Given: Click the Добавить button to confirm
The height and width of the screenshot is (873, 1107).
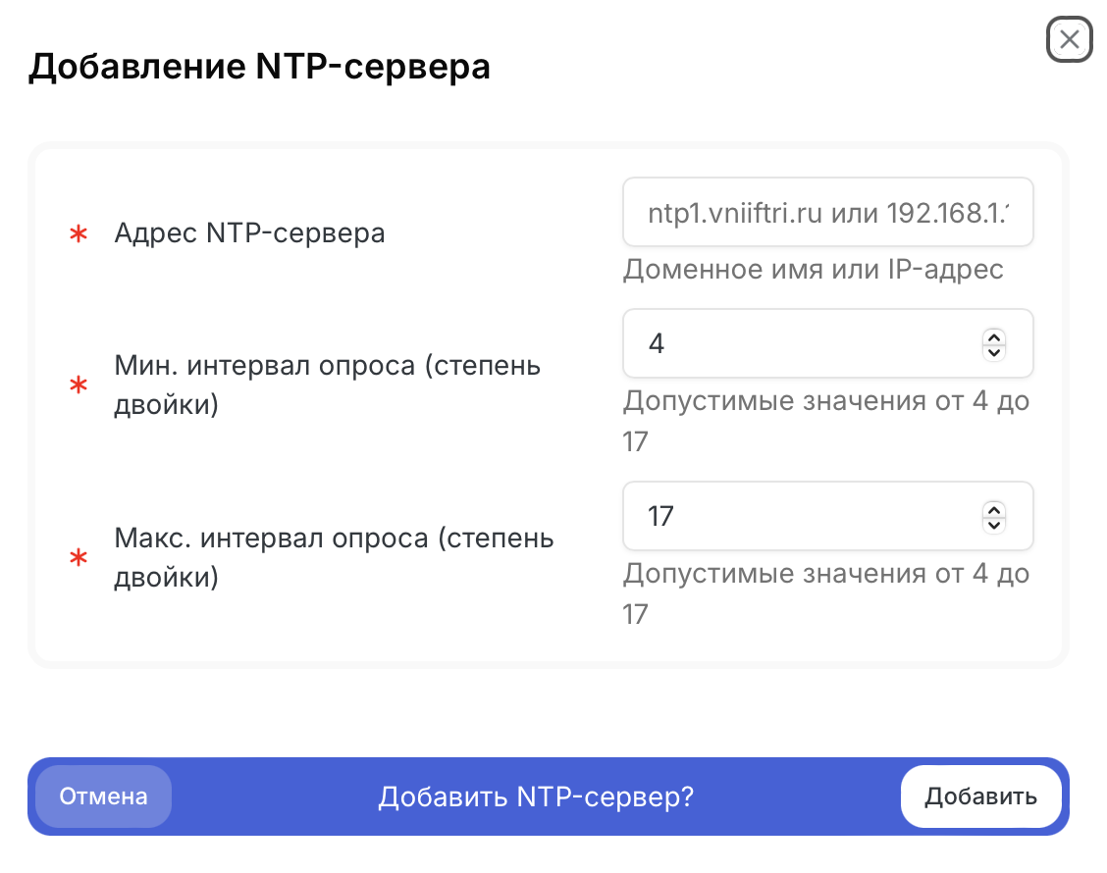Looking at the screenshot, I should point(981,796).
